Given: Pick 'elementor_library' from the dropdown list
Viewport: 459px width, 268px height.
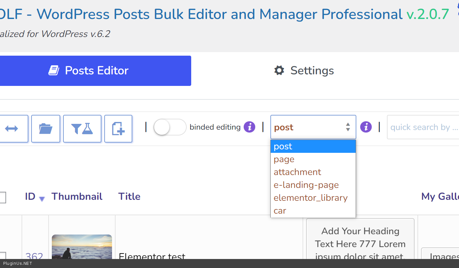Looking at the screenshot, I should 310,198.
